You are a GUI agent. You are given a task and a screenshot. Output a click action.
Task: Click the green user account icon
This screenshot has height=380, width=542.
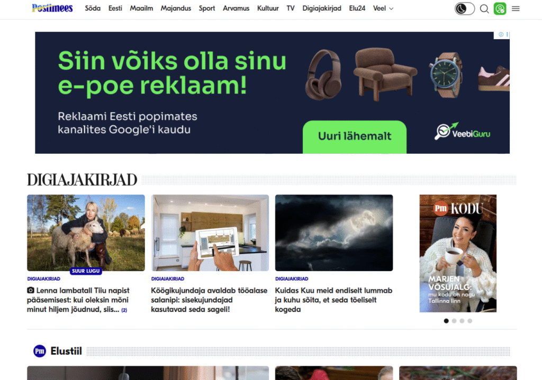(500, 8)
